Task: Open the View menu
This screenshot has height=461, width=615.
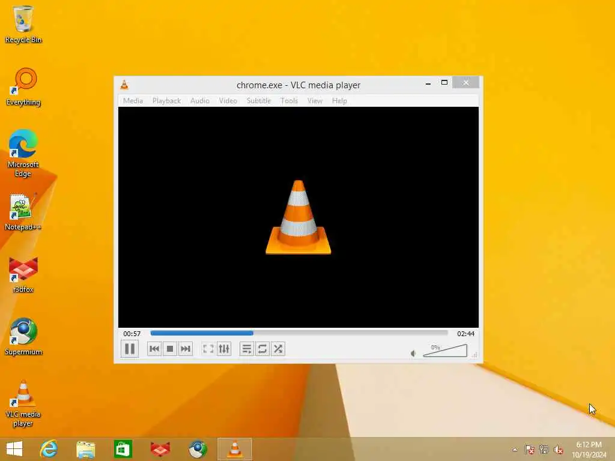Action: [x=315, y=101]
